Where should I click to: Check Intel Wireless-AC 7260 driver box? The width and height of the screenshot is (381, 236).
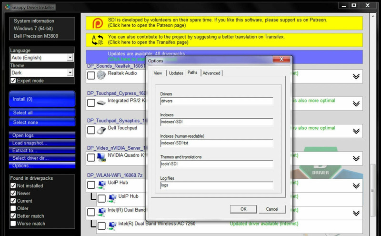tap(101, 226)
